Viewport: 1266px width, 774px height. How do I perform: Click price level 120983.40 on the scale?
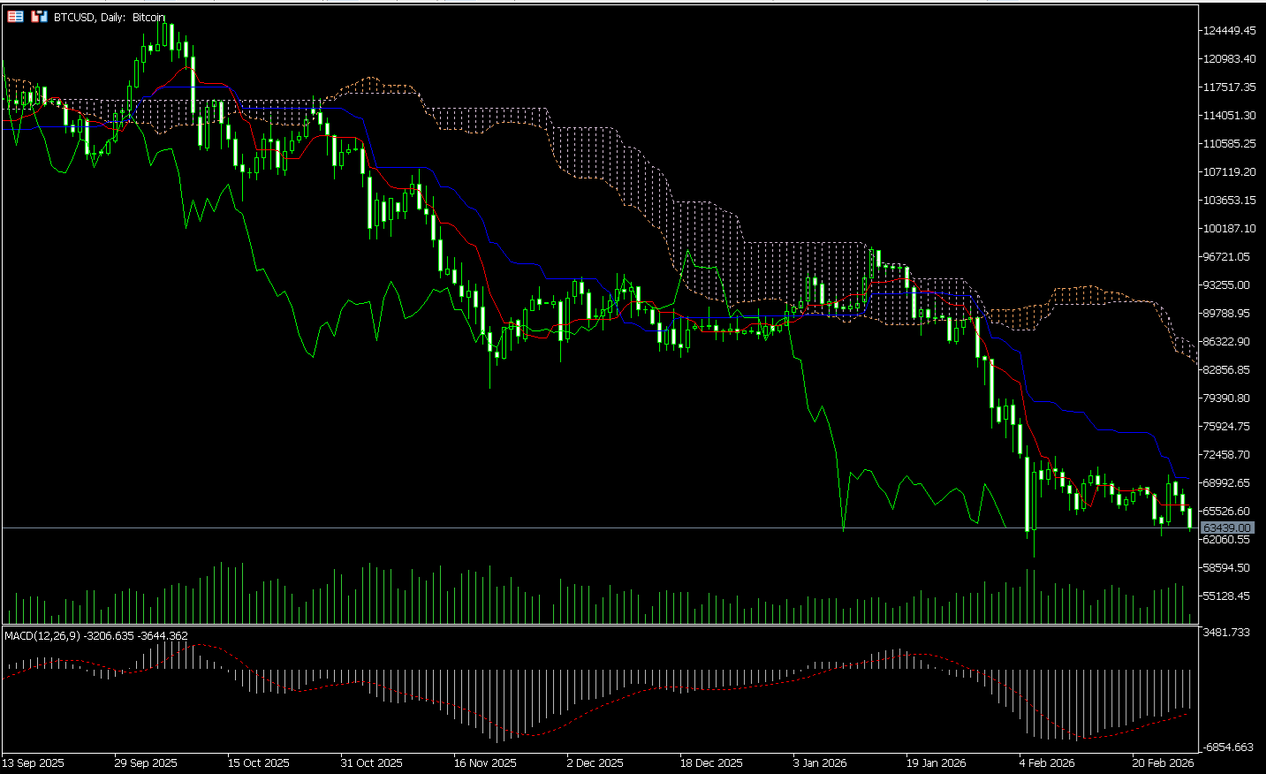coord(1229,59)
